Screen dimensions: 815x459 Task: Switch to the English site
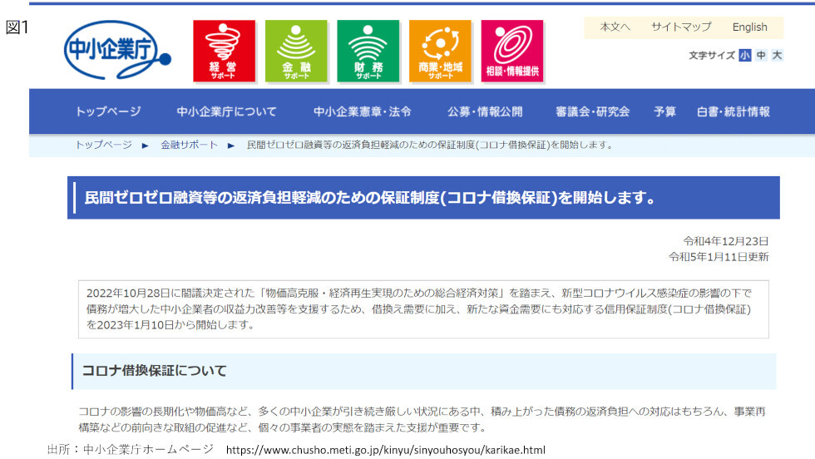pos(749,27)
